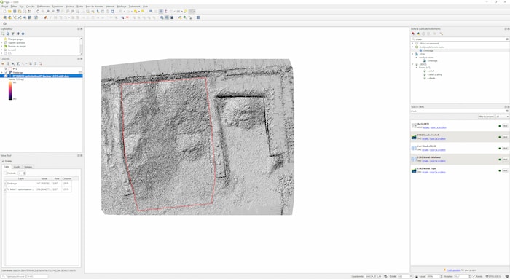510x279 pixels.
Task: Open the Traitement menu
Action: (x=134, y=6)
